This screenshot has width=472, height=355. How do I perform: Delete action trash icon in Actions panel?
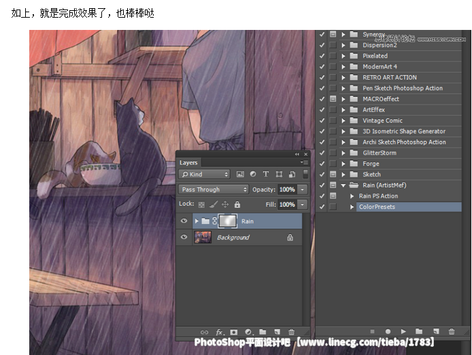pyautogui.click(x=451, y=331)
